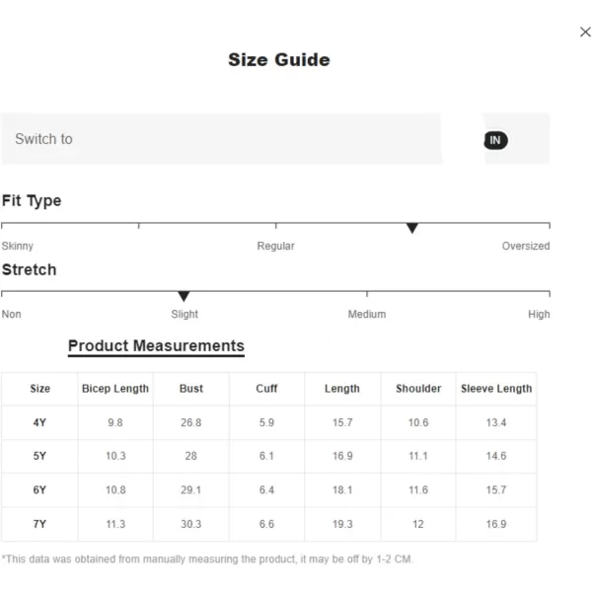Click the Size column header
Viewport: 592px width, 592px height.
coord(40,389)
